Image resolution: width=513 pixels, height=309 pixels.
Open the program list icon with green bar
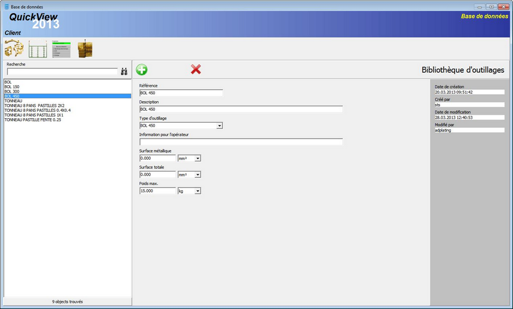pyautogui.click(x=61, y=49)
